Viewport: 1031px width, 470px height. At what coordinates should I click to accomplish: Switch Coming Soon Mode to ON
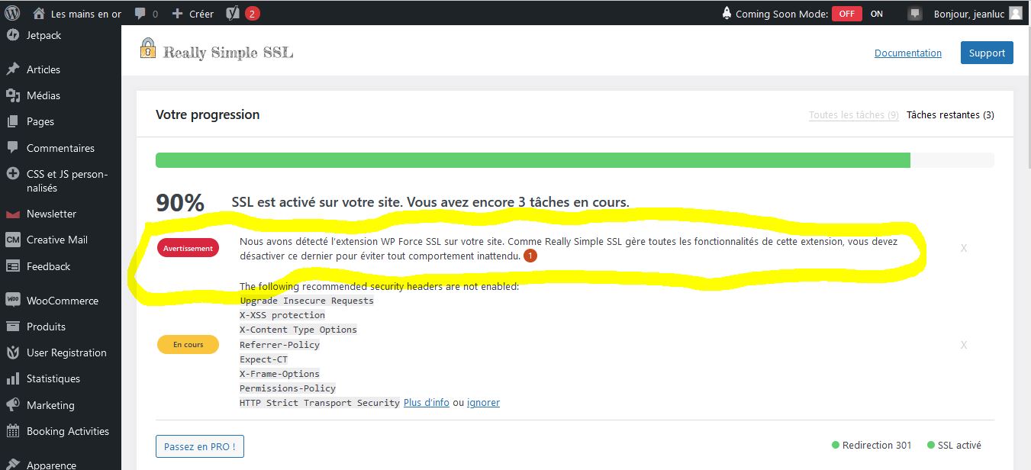(877, 14)
